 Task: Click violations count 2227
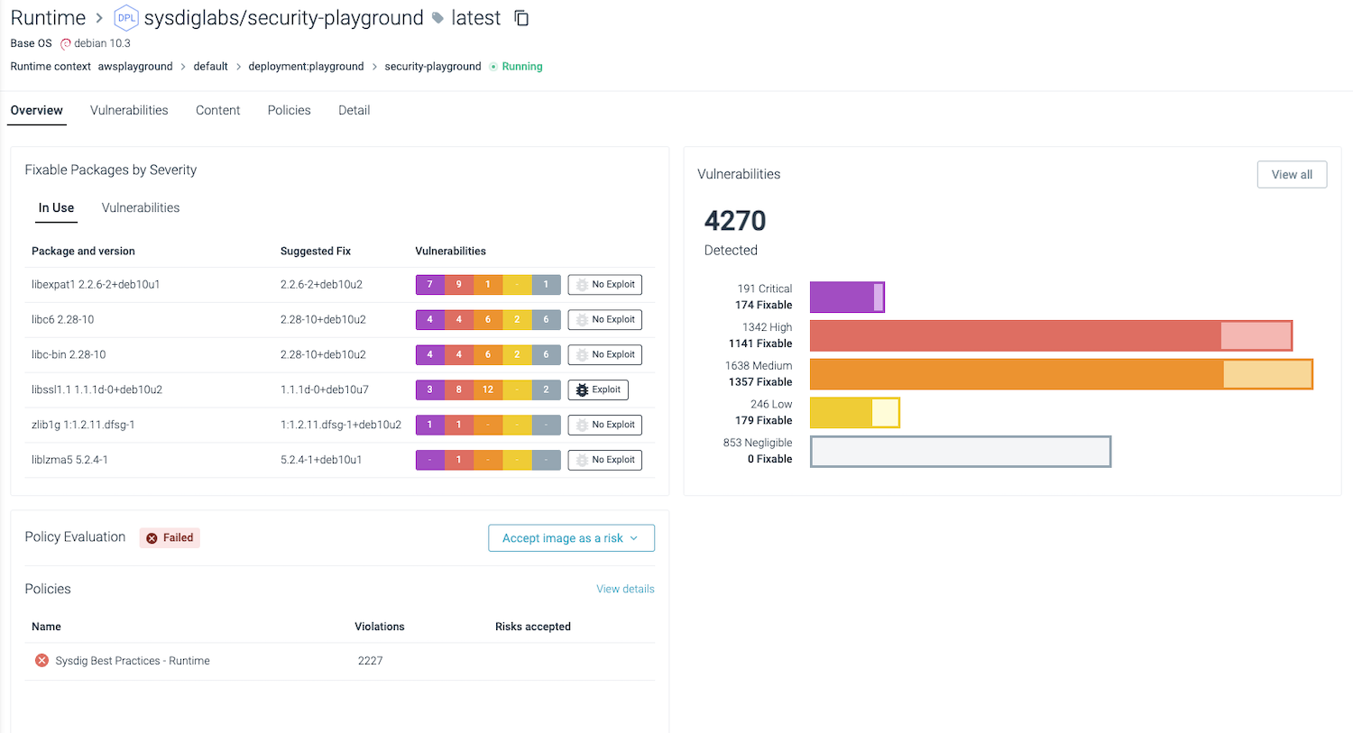pyautogui.click(x=371, y=661)
